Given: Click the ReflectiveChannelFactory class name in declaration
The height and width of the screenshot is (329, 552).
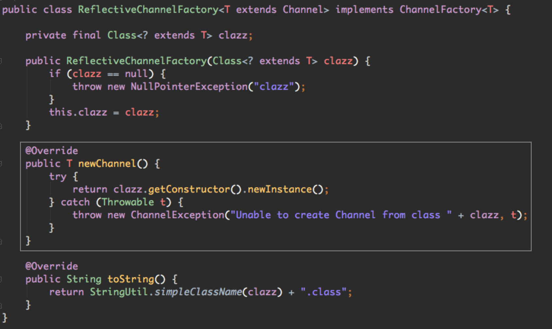Looking at the screenshot, I should tap(148, 10).
